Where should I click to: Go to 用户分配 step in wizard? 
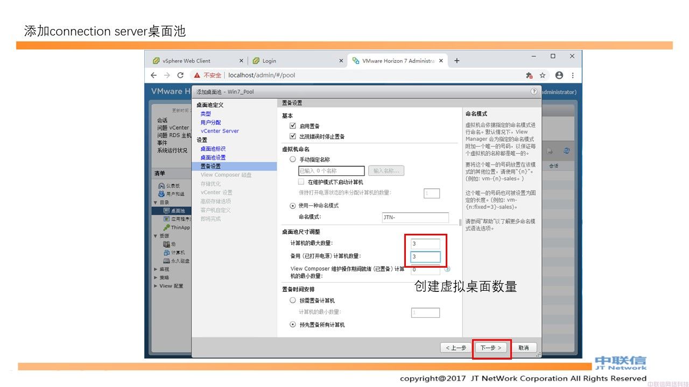point(210,123)
